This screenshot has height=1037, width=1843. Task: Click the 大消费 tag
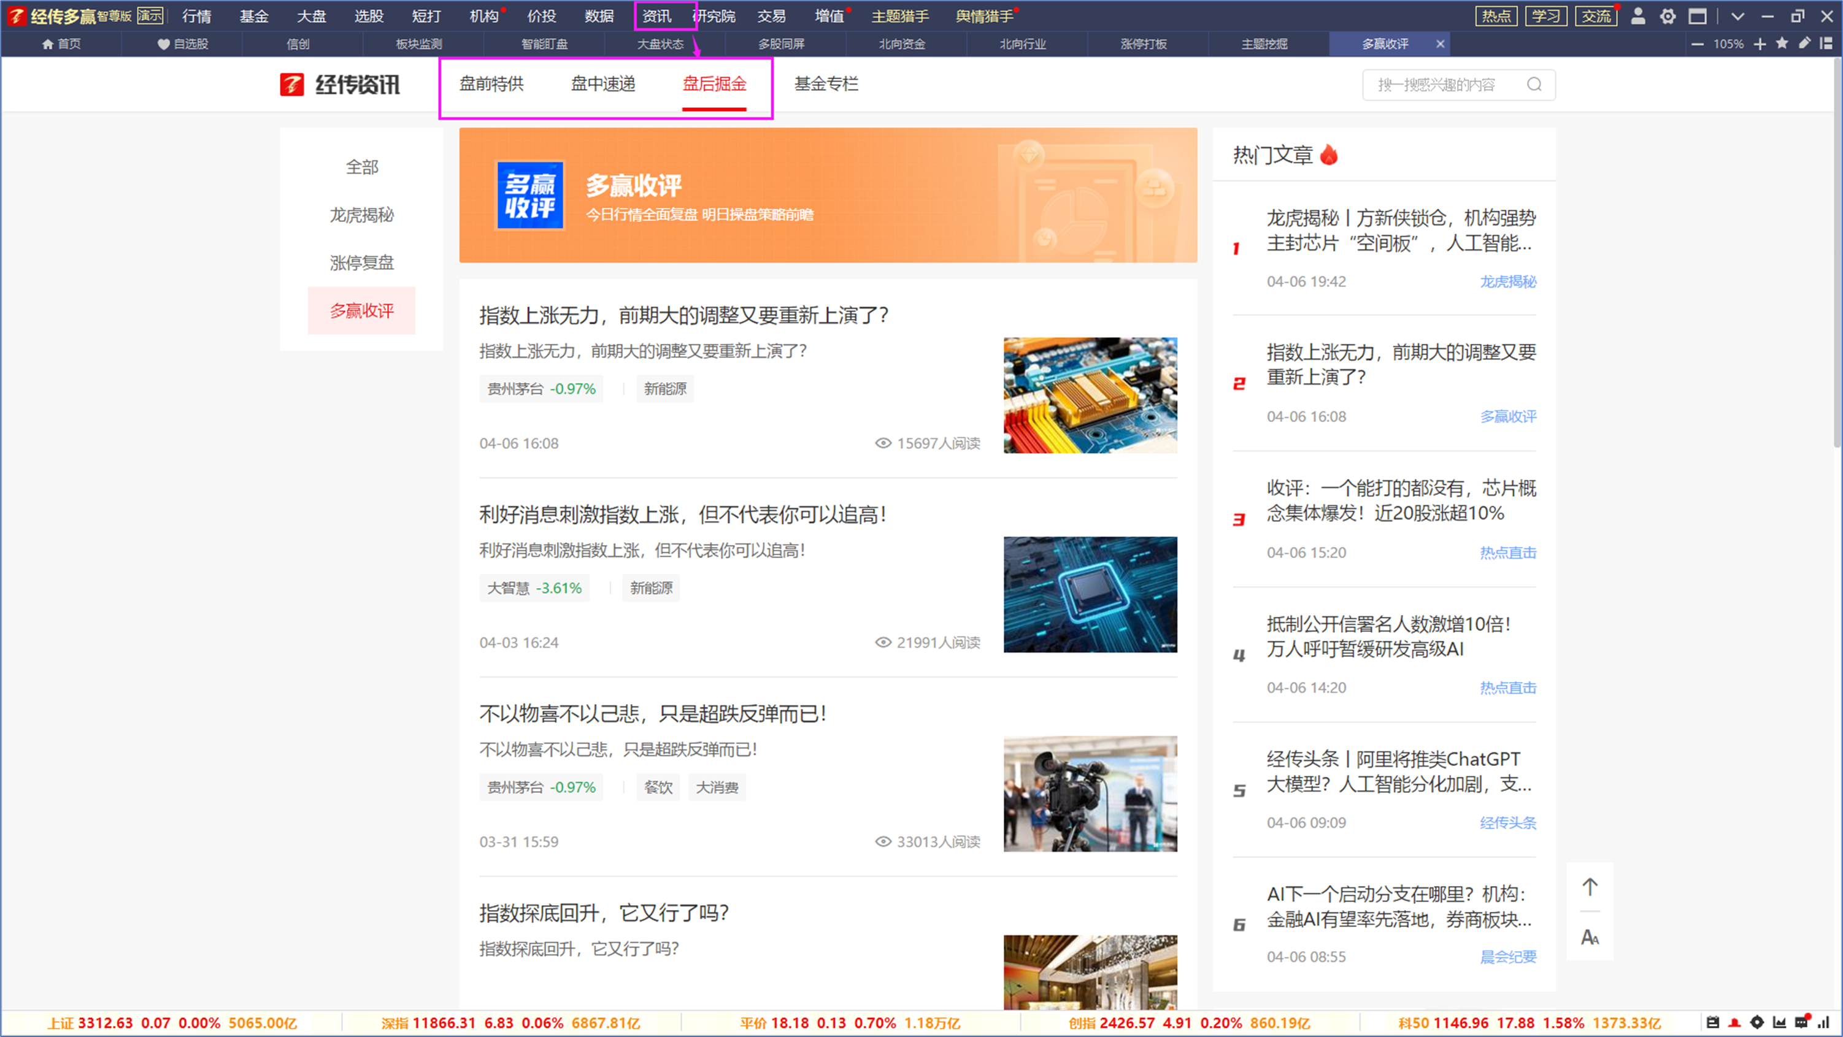pyautogui.click(x=717, y=787)
